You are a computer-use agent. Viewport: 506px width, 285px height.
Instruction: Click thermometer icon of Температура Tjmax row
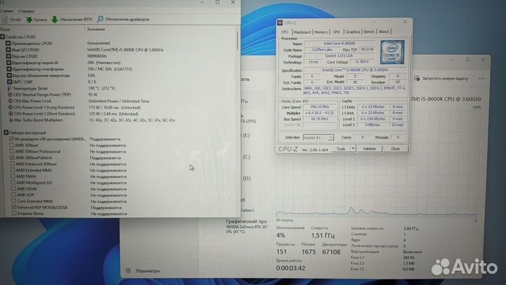pyautogui.click(x=9, y=88)
